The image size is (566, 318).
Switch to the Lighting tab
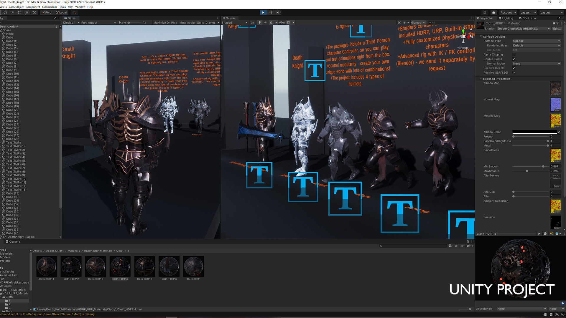pyautogui.click(x=506, y=18)
